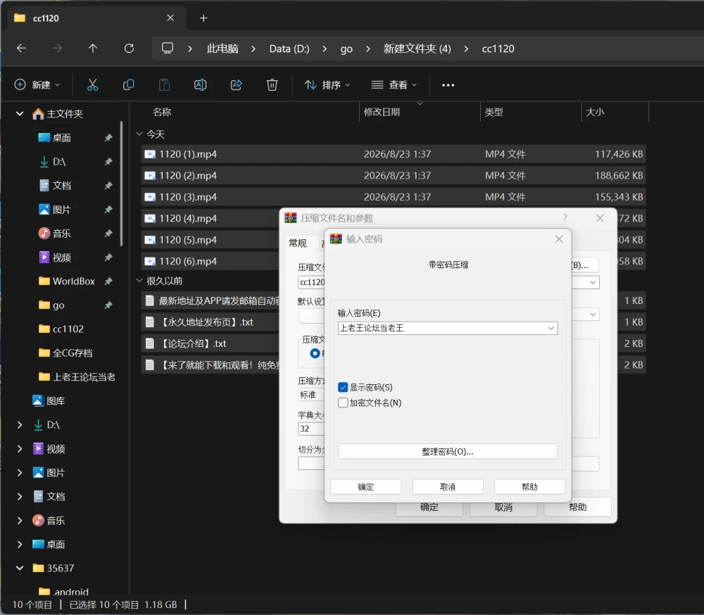Close the cc1120 tab
The height and width of the screenshot is (615, 704).
[170, 18]
